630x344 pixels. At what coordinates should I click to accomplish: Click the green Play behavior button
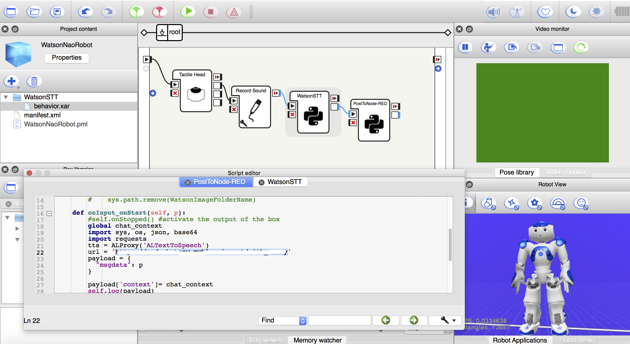pos(187,12)
